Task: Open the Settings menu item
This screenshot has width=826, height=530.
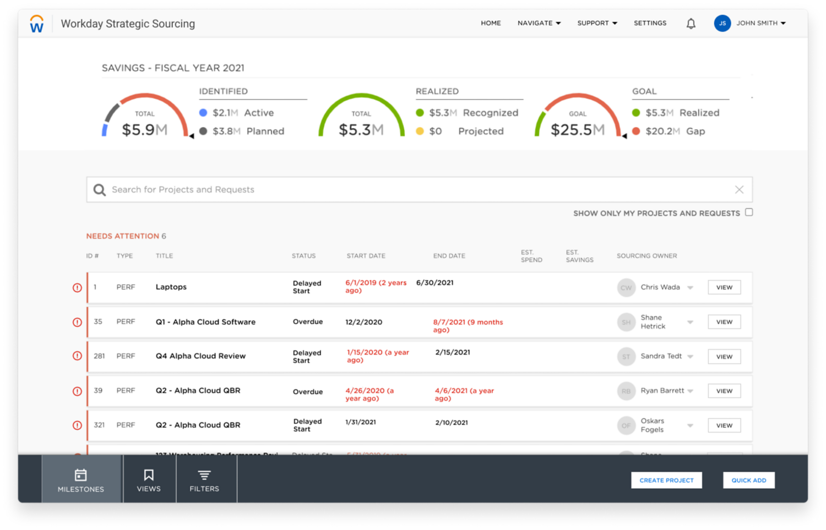Action: pos(650,23)
